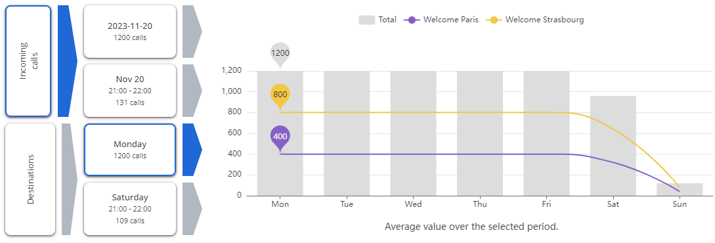Select the Saturday 109 calls card
The width and height of the screenshot is (715, 243).
(130, 209)
